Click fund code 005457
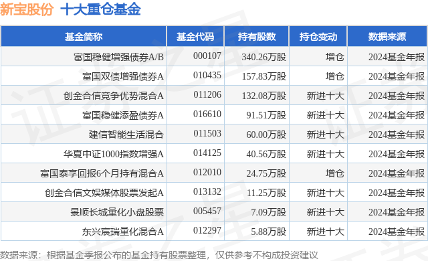The height and width of the screenshot is (261, 428). 207,211
